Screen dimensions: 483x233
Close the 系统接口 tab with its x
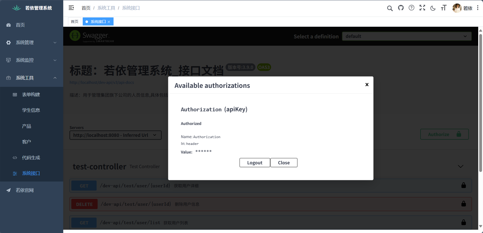tap(109, 22)
